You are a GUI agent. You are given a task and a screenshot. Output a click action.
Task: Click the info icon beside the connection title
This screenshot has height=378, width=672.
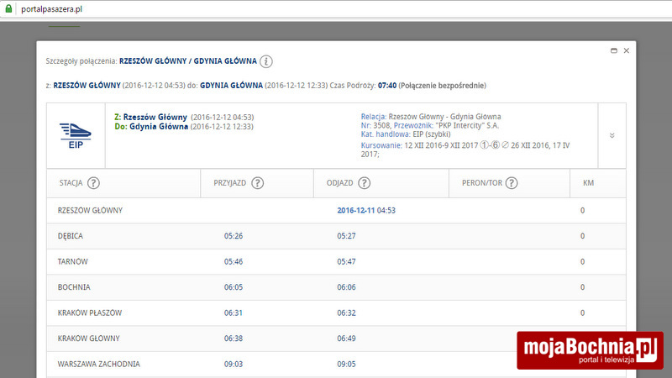pos(266,61)
